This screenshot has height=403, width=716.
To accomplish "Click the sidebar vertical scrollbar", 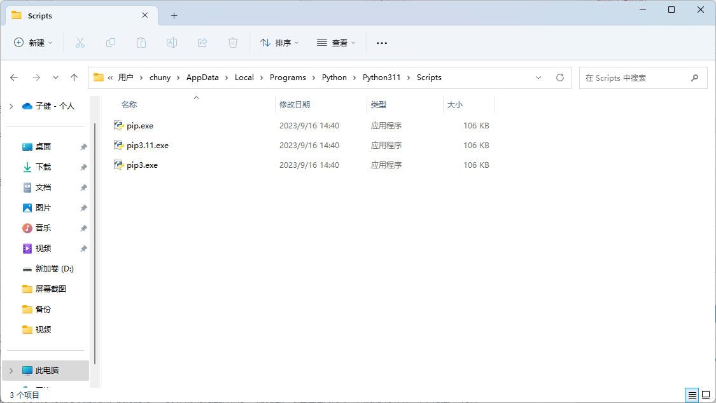I will pyautogui.click(x=95, y=243).
